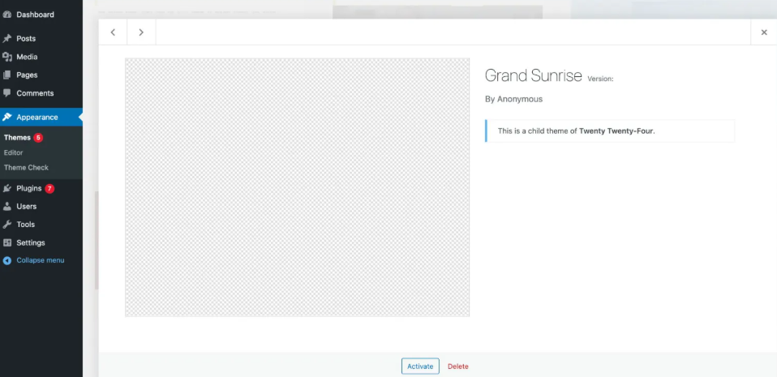Screen dimensions: 777x377
Task: Show next theme with right arrow
Action: [141, 32]
